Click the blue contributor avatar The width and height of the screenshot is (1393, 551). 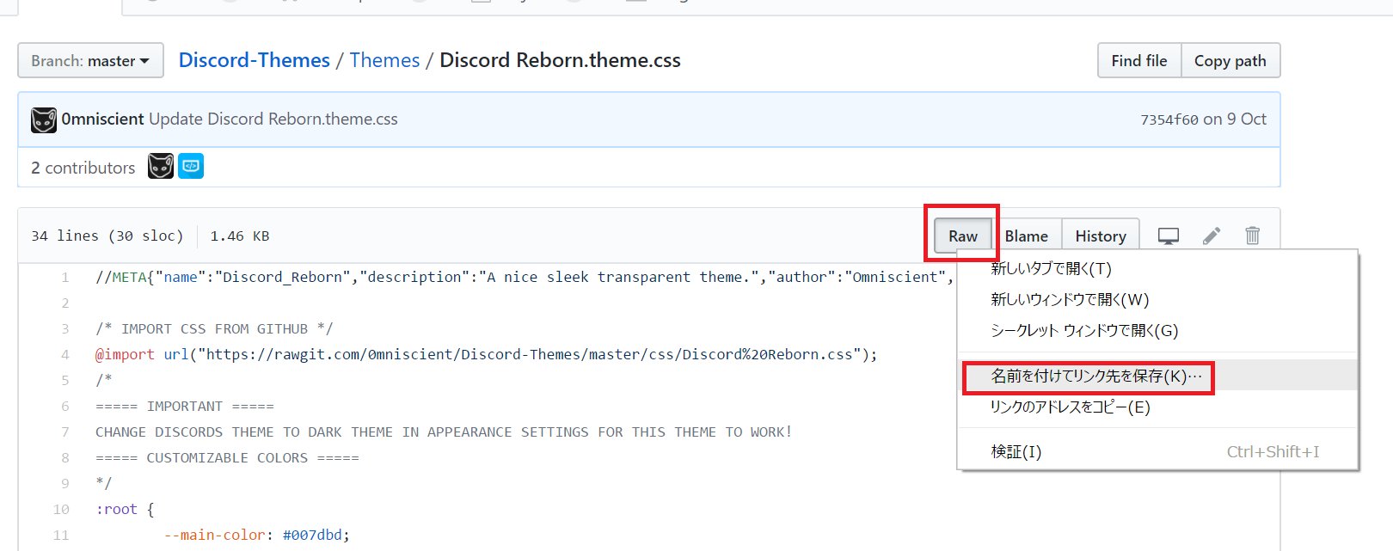191,166
